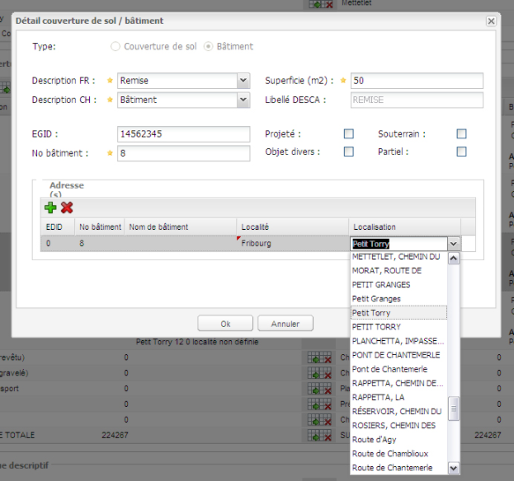Collapse the Localisation combo box arrow
The width and height of the screenshot is (514, 481).
point(453,244)
